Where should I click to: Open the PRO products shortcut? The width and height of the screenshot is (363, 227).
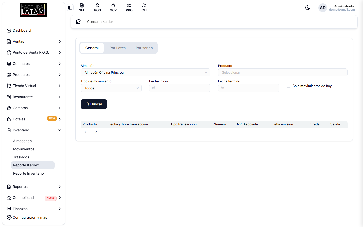129,8
